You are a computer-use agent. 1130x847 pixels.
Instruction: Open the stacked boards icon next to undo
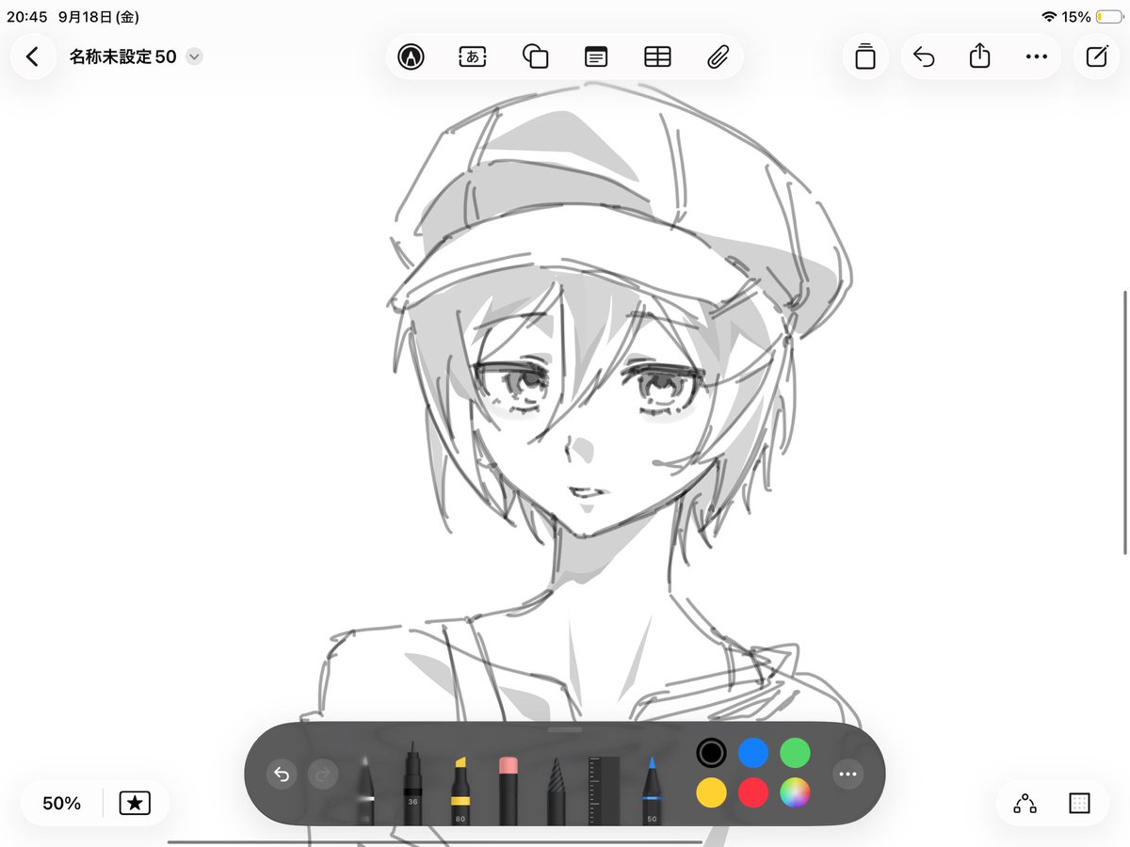pos(865,56)
